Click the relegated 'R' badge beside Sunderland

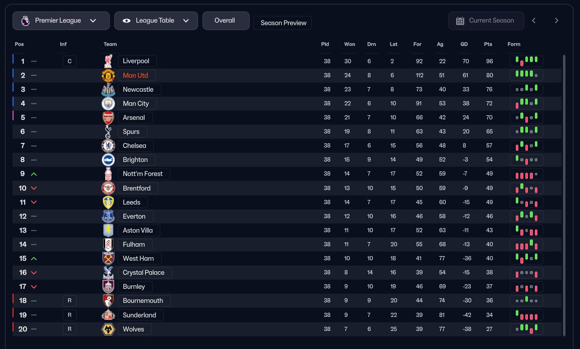pos(70,315)
